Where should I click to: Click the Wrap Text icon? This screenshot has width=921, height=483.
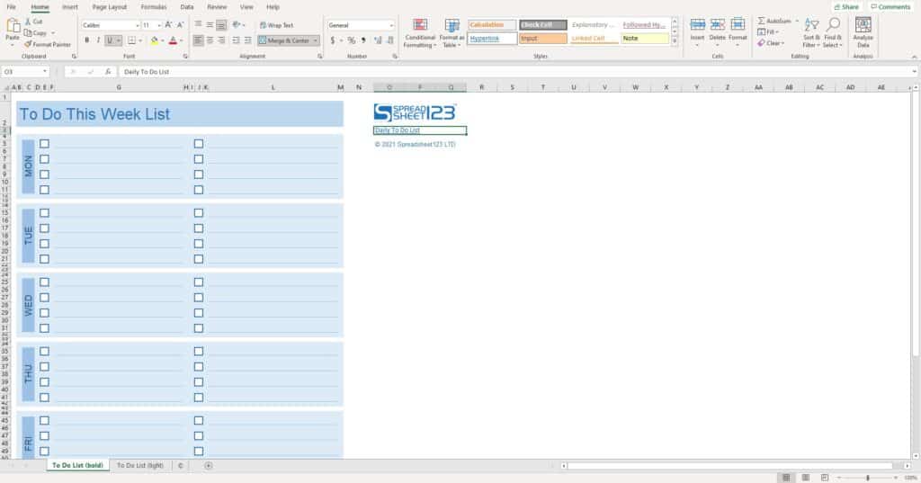pos(263,25)
